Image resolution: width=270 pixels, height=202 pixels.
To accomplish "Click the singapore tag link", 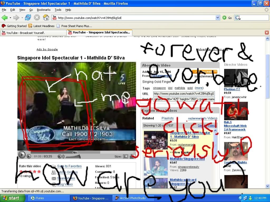I will point(159,88).
